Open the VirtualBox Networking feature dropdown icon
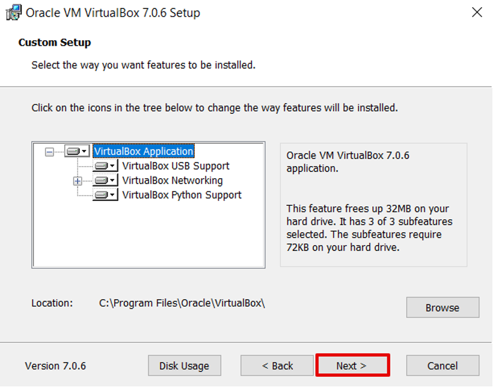This screenshot has width=493, height=387. [x=105, y=181]
